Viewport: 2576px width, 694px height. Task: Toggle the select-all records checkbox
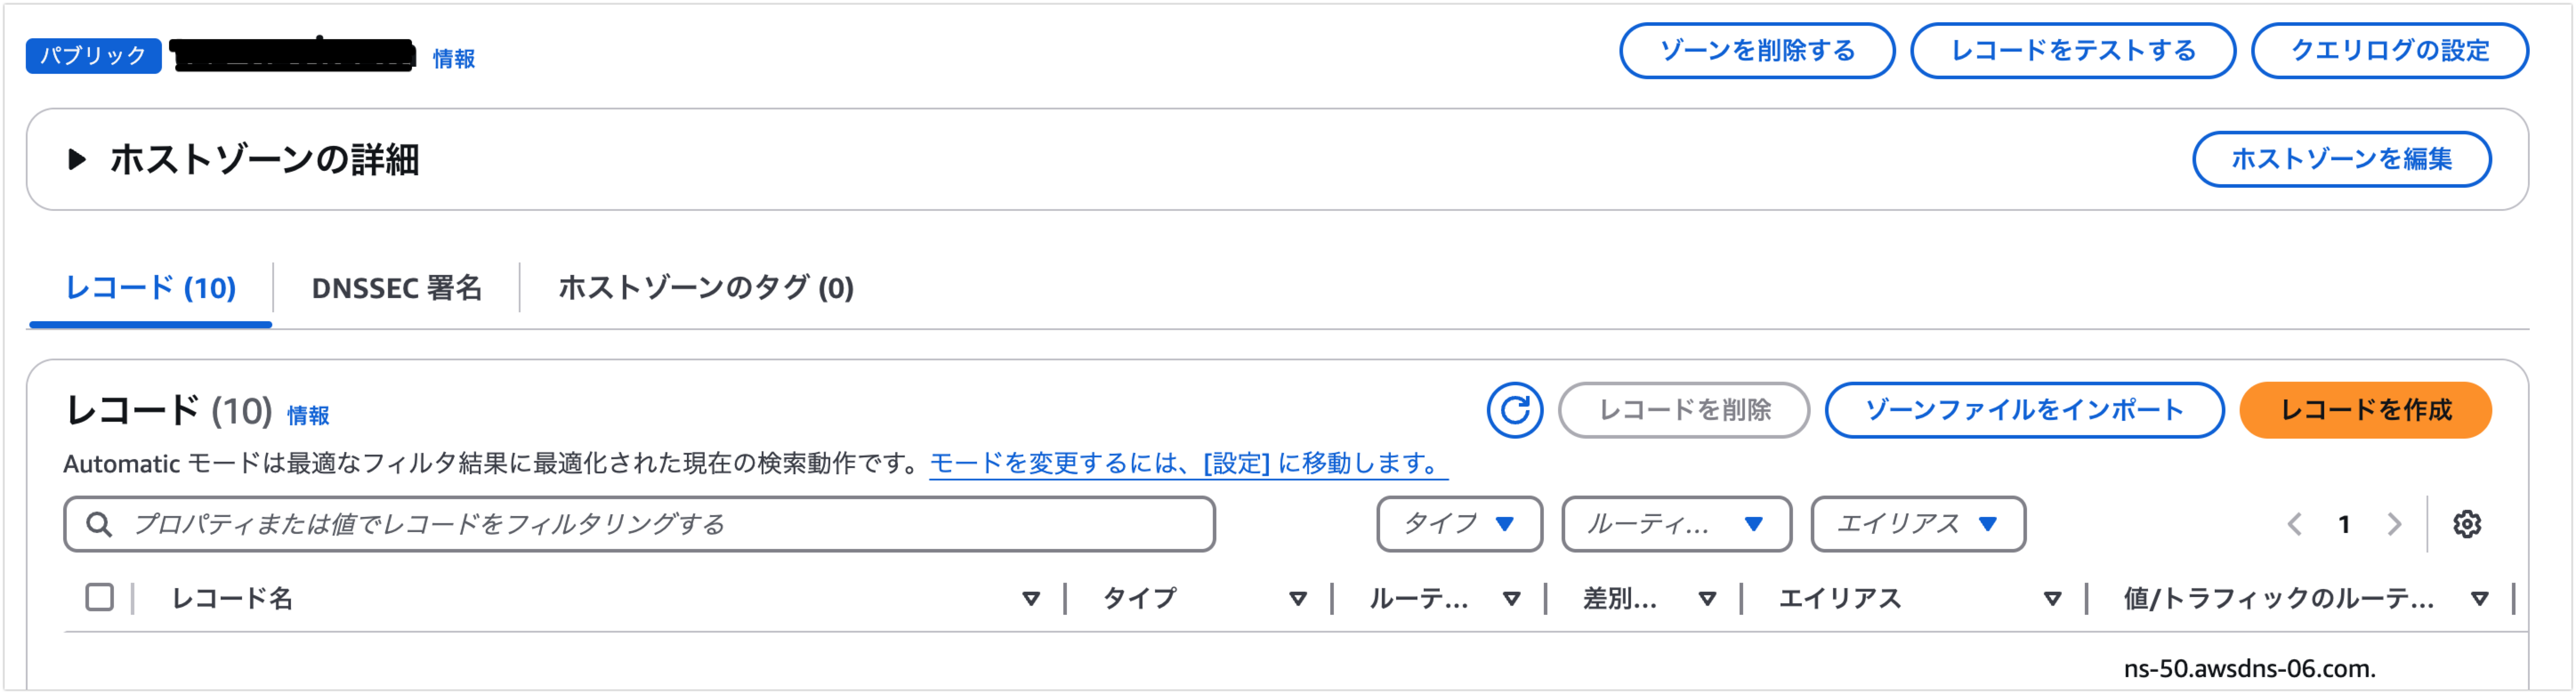point(99,598)
